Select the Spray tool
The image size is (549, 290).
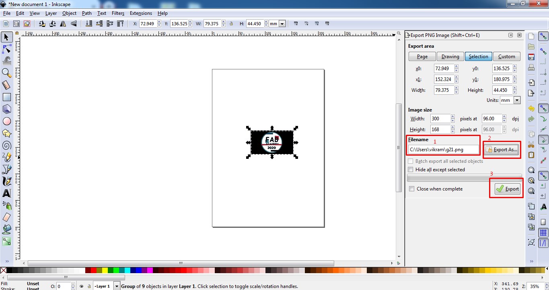coord(6,205)
